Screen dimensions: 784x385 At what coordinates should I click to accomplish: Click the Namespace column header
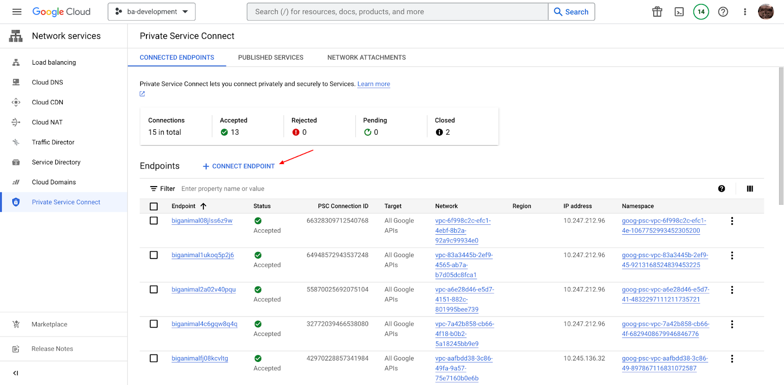click(x=638, y=206)
